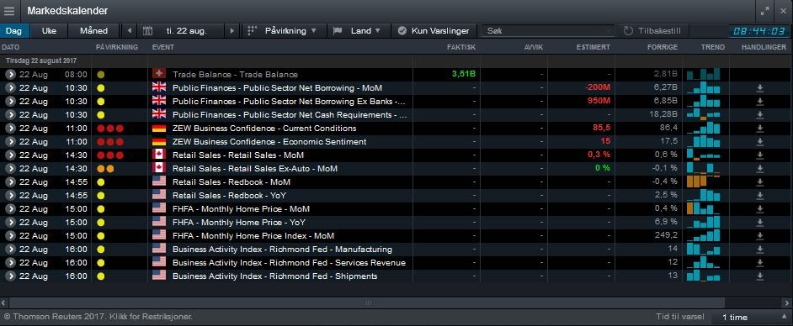
Task: Open Tid til varsel 1 time dropdown
Action: point(752,318)
